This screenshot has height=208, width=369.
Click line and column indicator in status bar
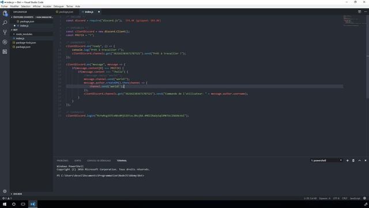click(x=310, y=198)
